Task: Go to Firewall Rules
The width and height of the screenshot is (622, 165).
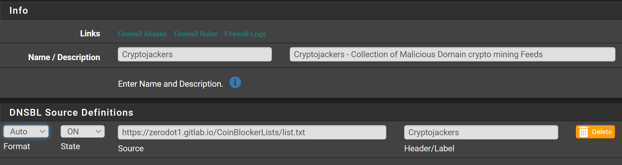Action: pos(195,34)
